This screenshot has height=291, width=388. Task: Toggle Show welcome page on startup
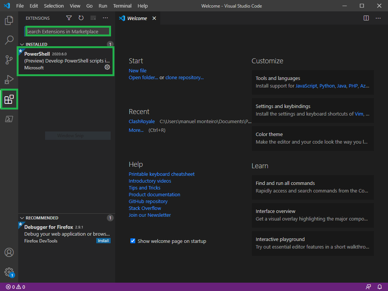pyautogui.click(x=133, y=241)
